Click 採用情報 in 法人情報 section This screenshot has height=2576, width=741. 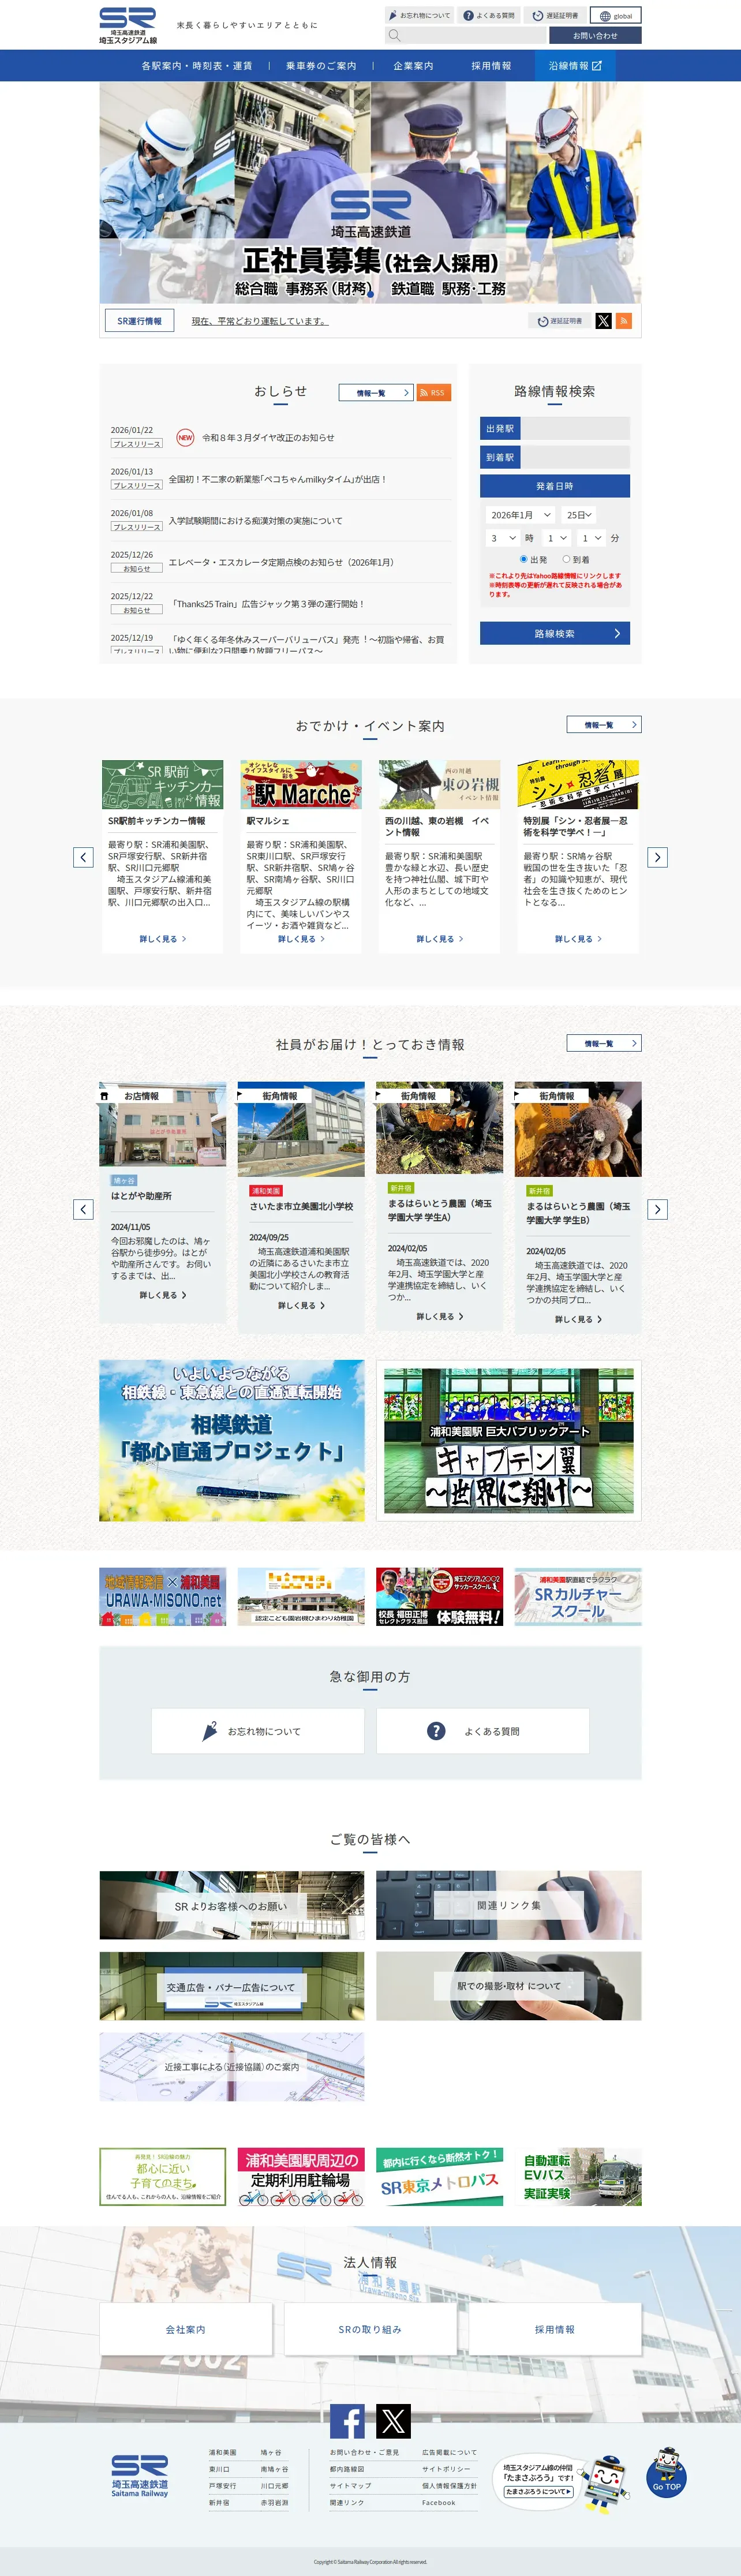coord(555,2329)
